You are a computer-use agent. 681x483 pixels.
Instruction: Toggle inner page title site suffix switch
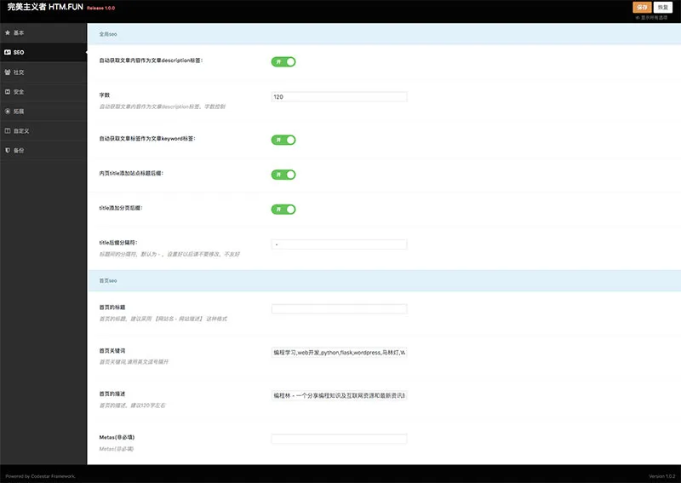click(x=283, y=175)
